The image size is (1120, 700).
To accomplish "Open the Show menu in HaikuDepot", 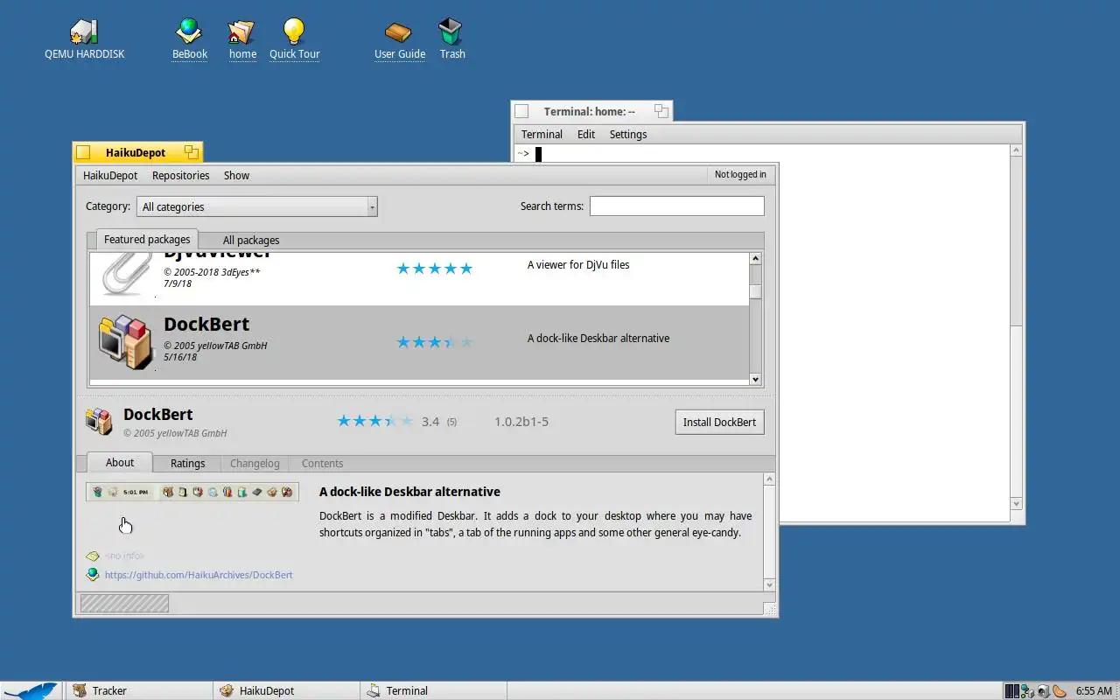I will pyautogui.click(x=236, y=175).
